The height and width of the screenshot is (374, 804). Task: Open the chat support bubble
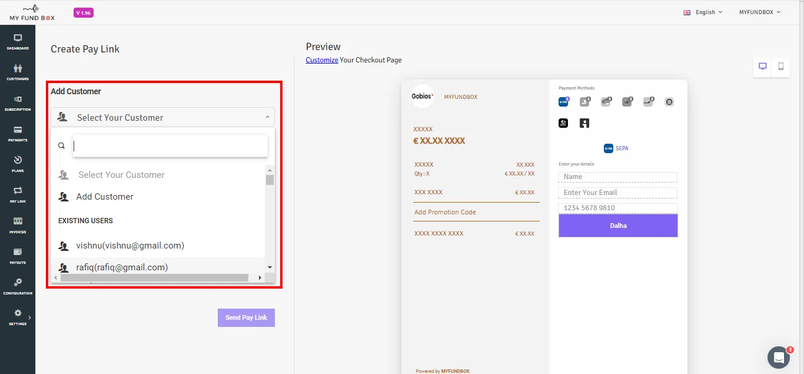click(x=779, y=358)
